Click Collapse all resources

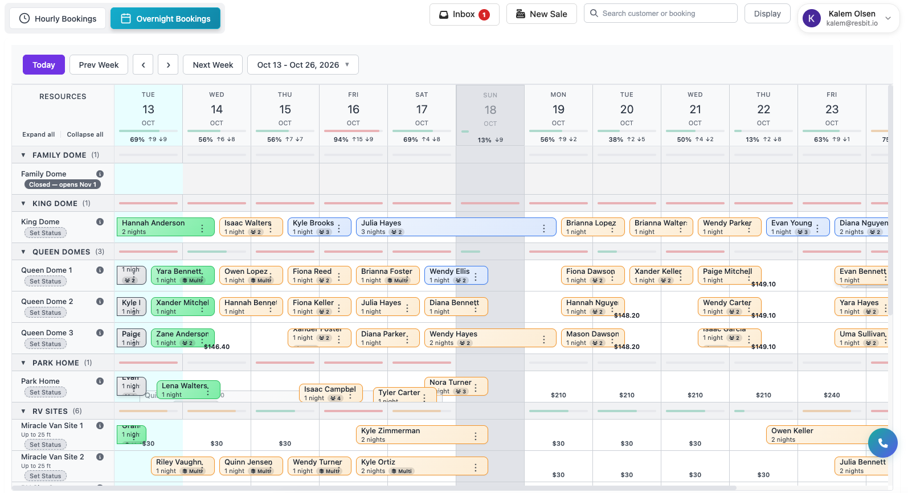(85, 135)
